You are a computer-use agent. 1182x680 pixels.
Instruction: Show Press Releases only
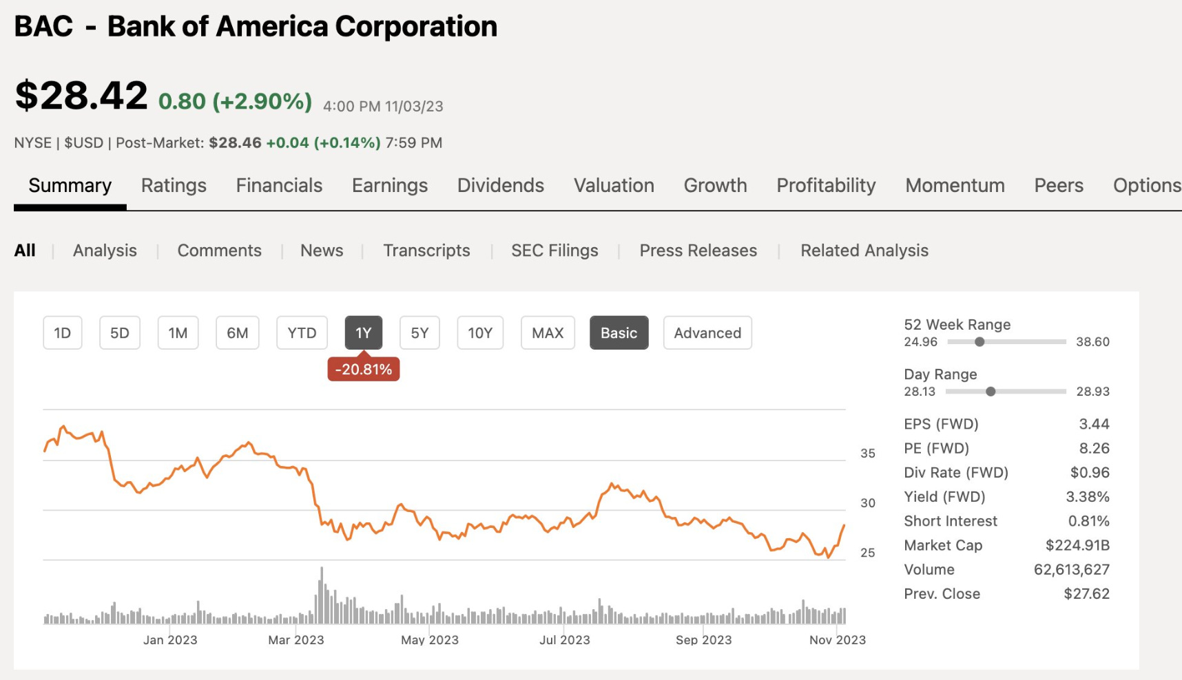click(698, 251)
